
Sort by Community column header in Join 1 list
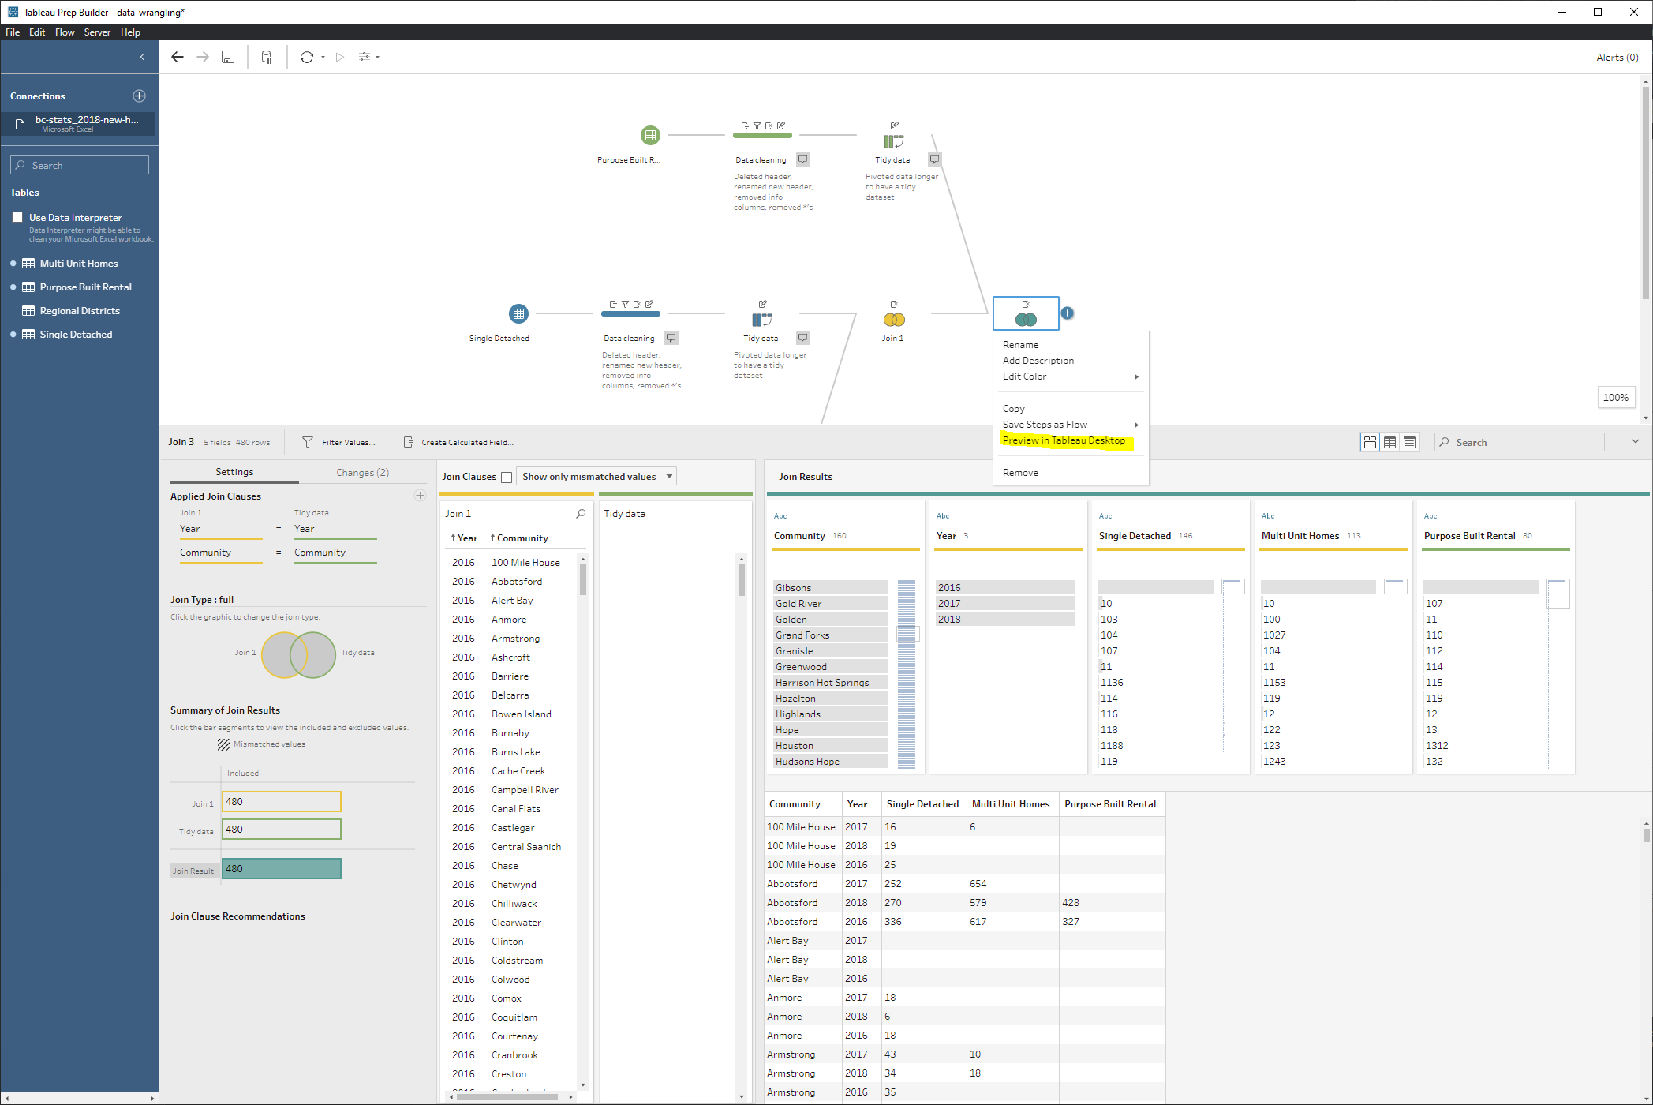(520, 538)
